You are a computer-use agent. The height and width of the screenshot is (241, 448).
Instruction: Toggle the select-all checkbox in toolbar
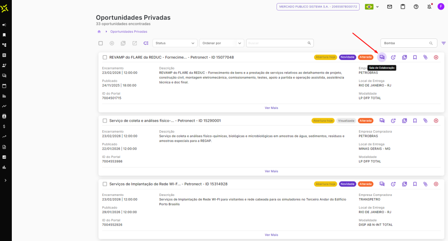click(101, 43)
